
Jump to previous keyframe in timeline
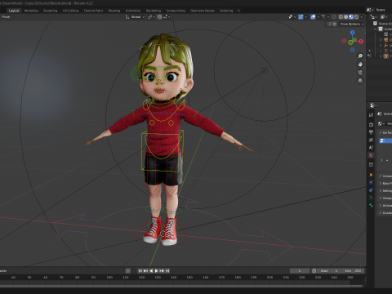145,270
